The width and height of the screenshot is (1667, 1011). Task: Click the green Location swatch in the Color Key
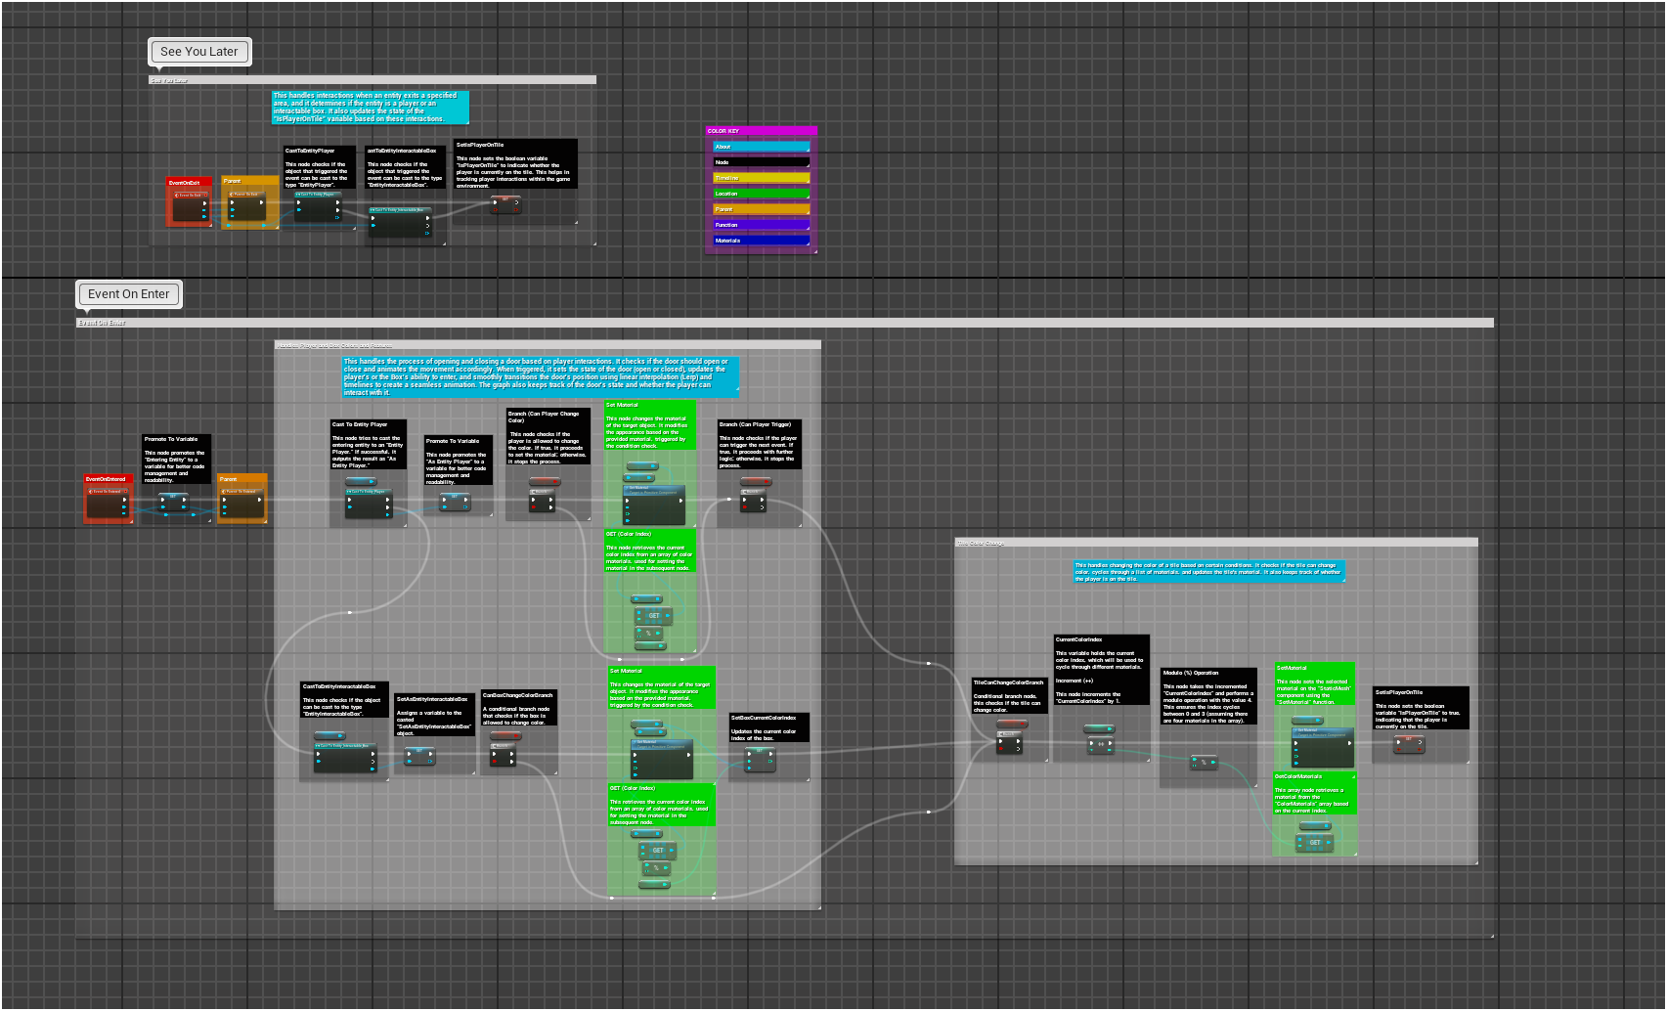(x=761, y=194)
